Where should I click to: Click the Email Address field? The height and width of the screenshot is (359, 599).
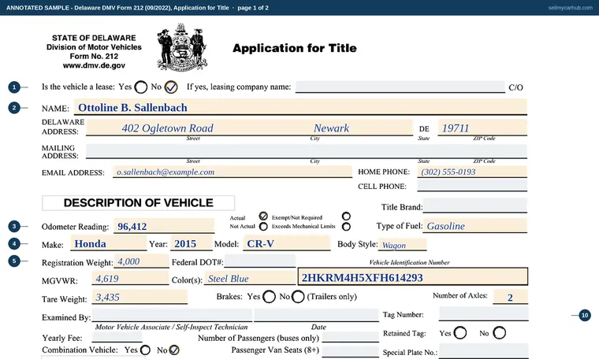(x=233, y=172)
